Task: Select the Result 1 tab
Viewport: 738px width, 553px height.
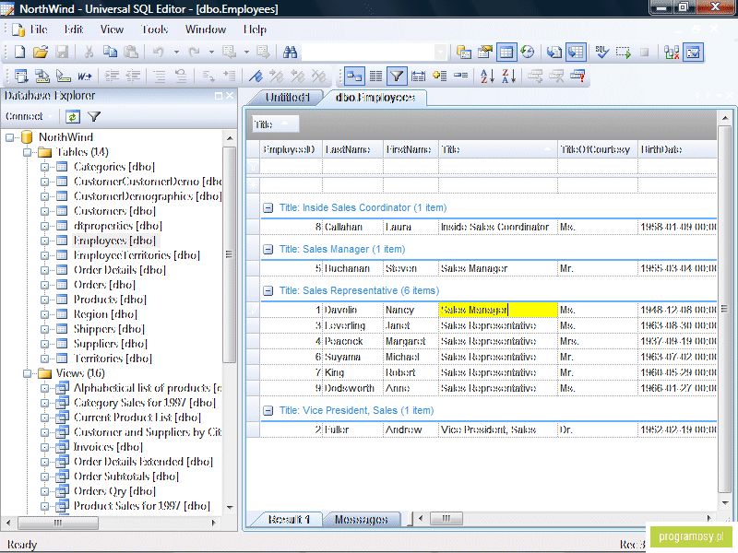Action: click(289, 519)
